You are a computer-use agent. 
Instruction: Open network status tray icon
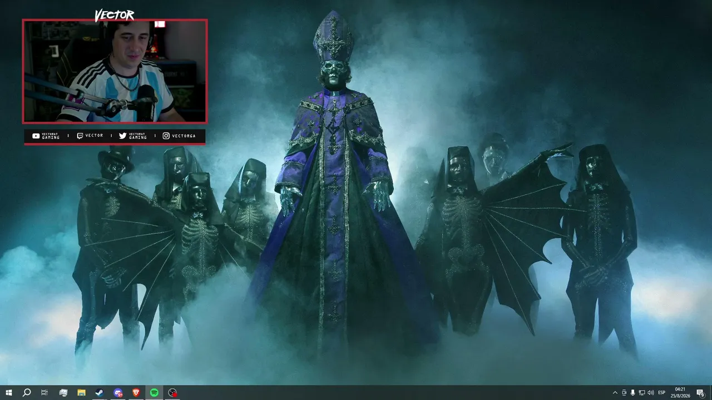pyautogui.click(x=642, y=393)
